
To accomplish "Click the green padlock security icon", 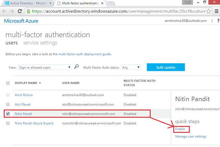I will [28, 11].
